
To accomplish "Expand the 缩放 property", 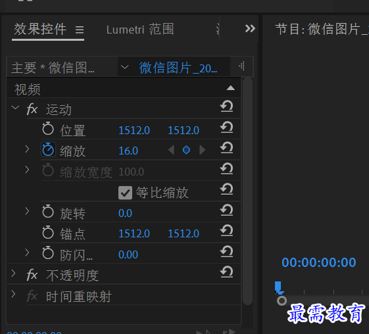I will point(28,149).
